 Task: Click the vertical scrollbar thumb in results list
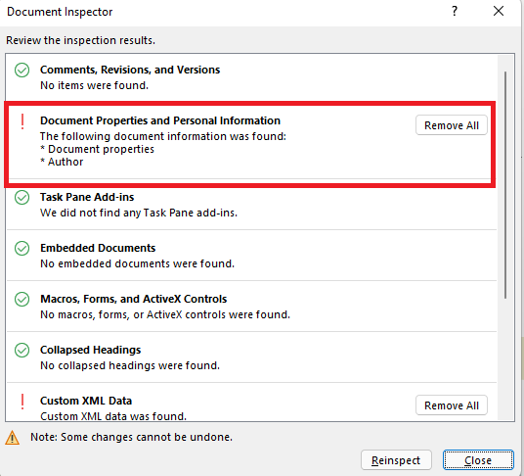[x=505, y=185]
